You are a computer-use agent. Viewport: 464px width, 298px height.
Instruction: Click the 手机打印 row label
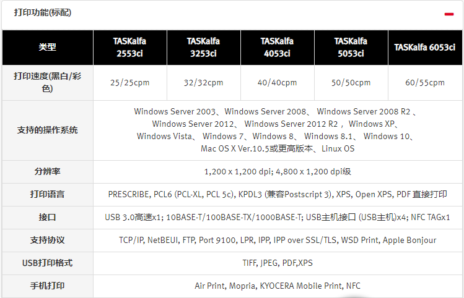(47, 286)
